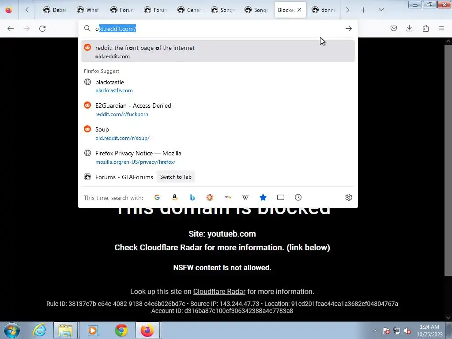The height and width of the screenshot is (339, 452).
Task: Click the muted volume tray icon
Action: pos(407,331)
